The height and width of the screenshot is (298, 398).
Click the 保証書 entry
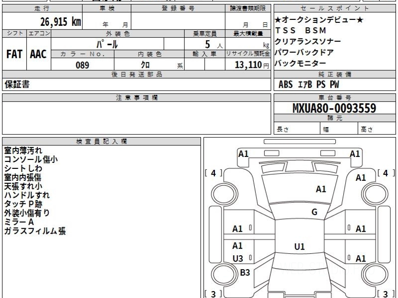[17, 84]
